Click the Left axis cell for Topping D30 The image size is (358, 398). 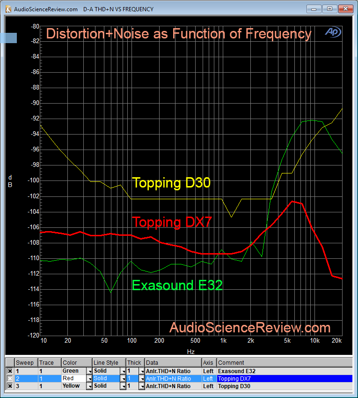[x=208, y=386]
